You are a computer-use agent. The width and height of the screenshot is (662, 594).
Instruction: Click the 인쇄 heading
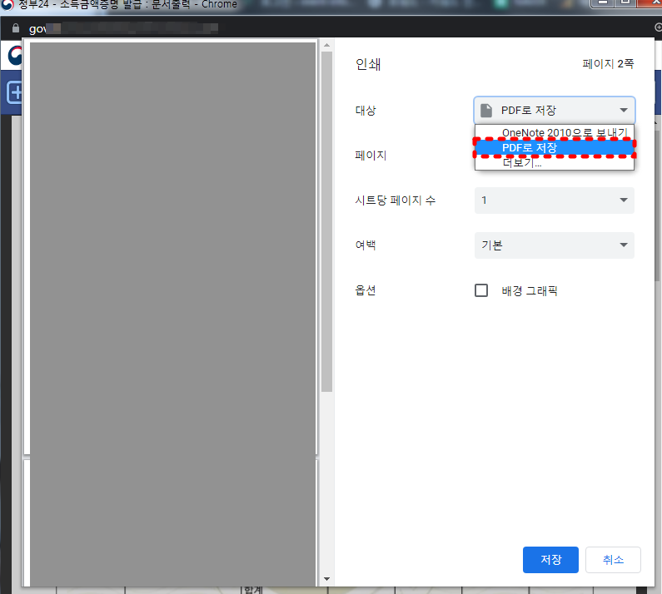tap(368, 64)
